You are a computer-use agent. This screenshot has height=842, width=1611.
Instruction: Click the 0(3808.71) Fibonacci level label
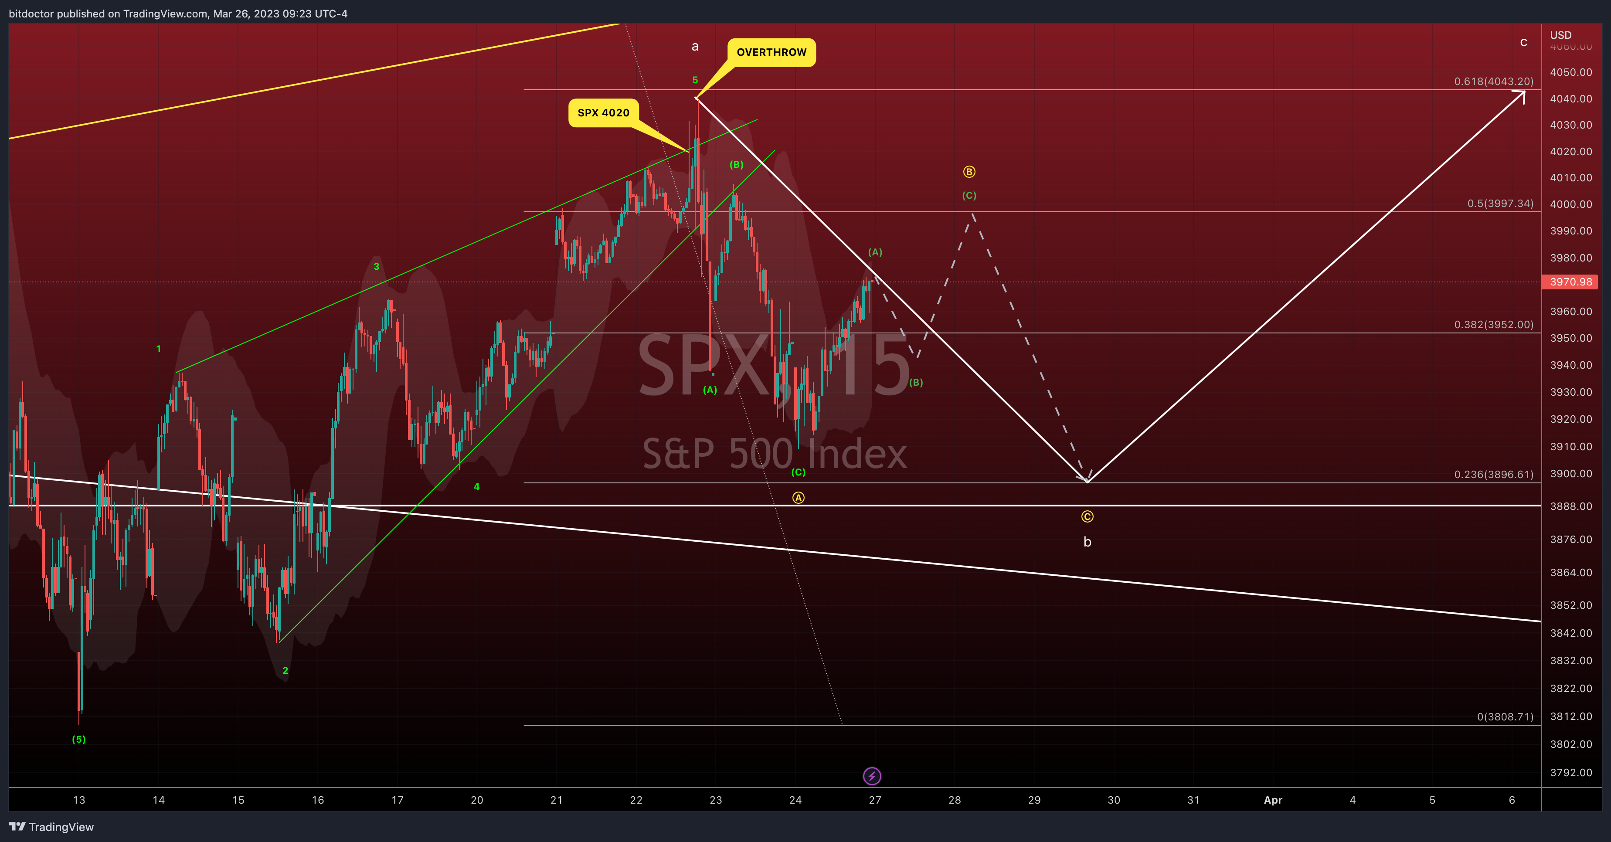point(1505,716)
